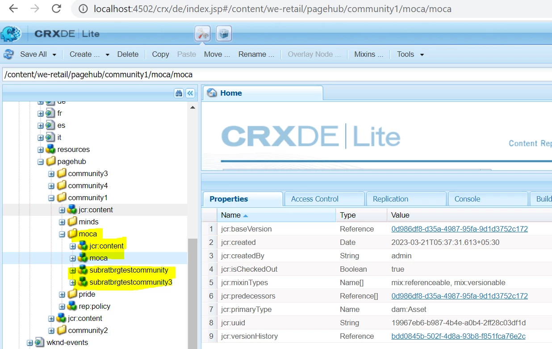Image resolution: width=552 pixels, height=349 pixels.
Task: Click the resources node cube icon
Action: point(50,149)
